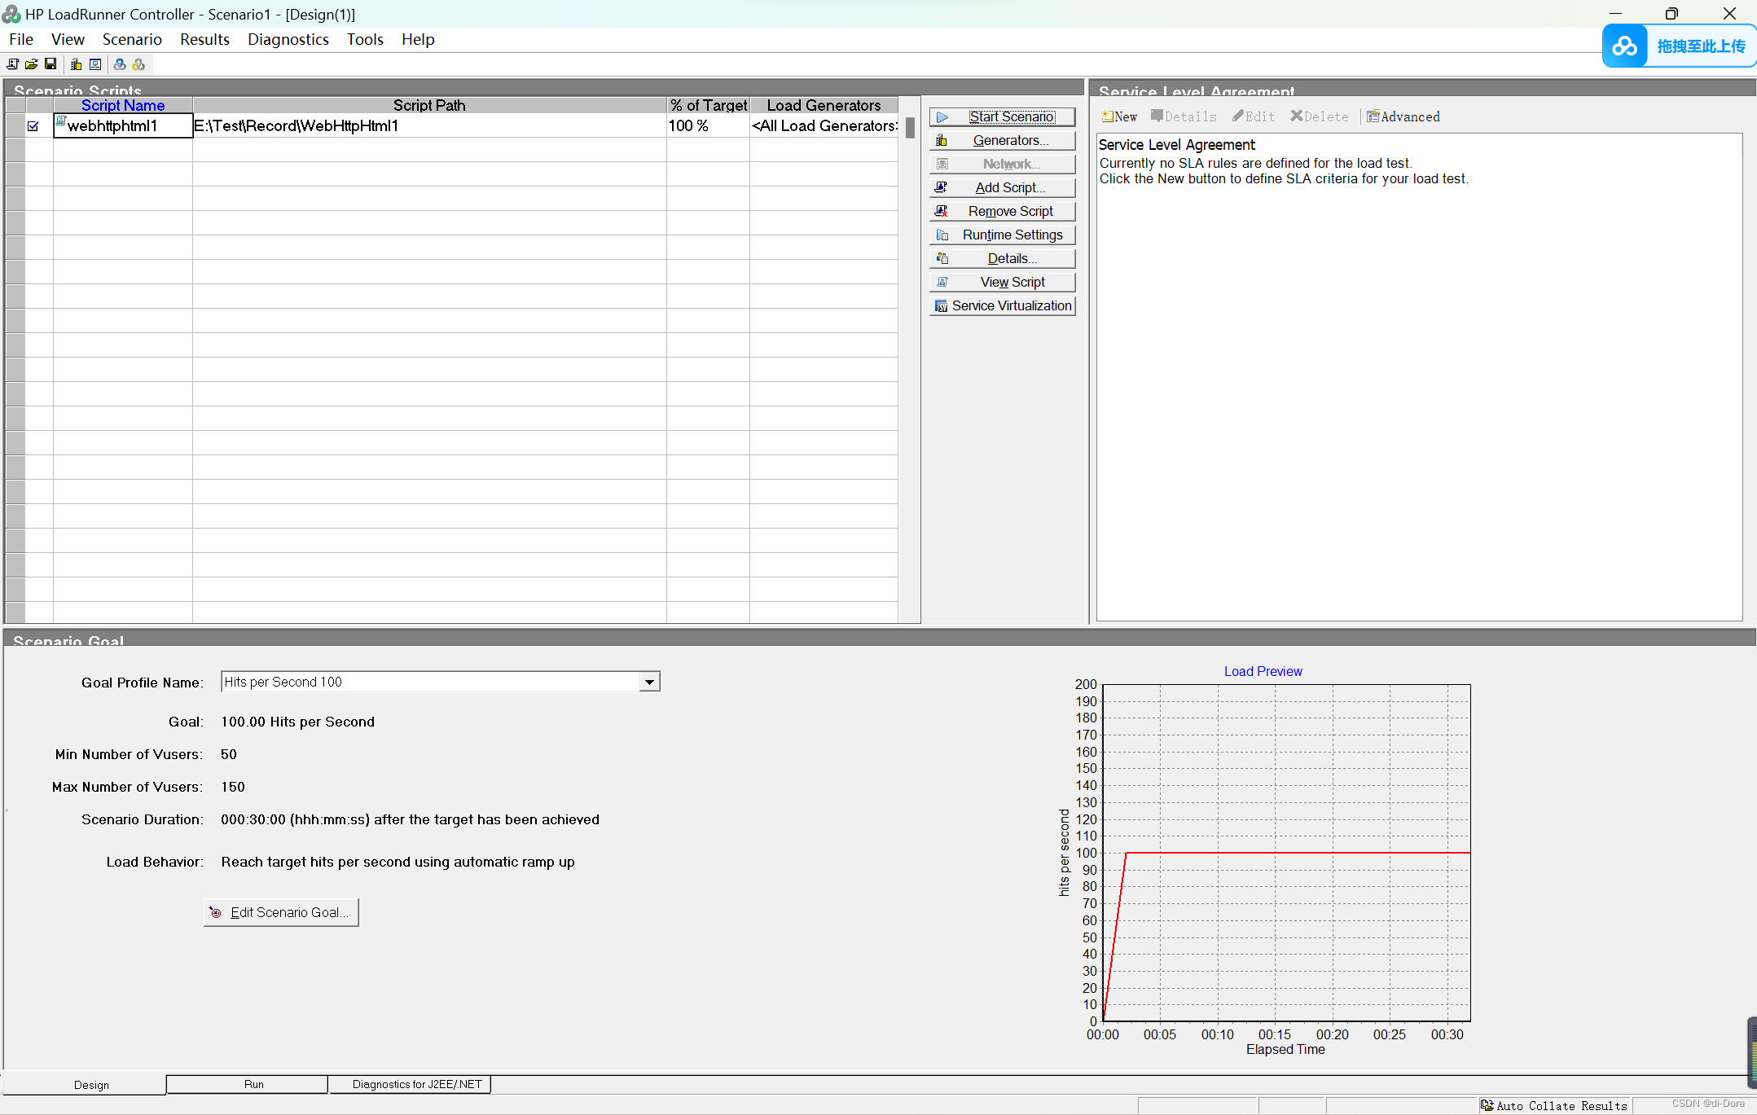Click the Script Name column header
This screenshot has width=1757, height=1115.
(123, 105)
